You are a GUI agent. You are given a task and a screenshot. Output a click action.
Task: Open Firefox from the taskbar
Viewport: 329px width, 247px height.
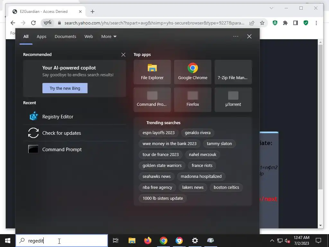148,241
